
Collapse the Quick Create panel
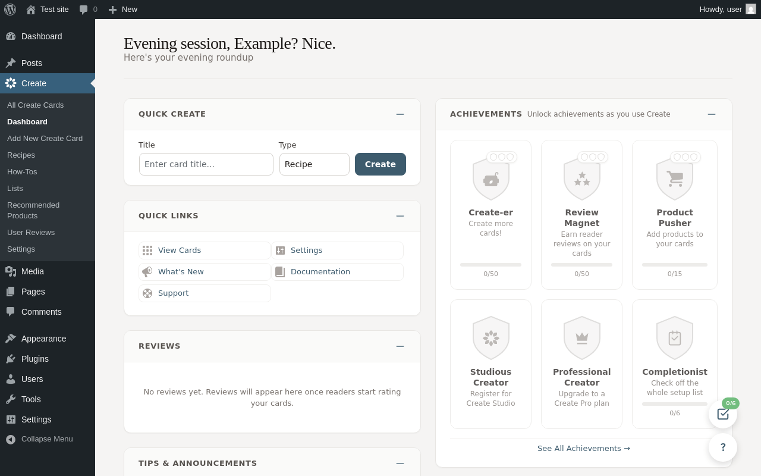coord(400,114)
